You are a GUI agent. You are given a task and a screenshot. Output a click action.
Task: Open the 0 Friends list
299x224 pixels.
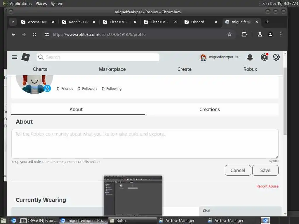(x=65, y=89)
